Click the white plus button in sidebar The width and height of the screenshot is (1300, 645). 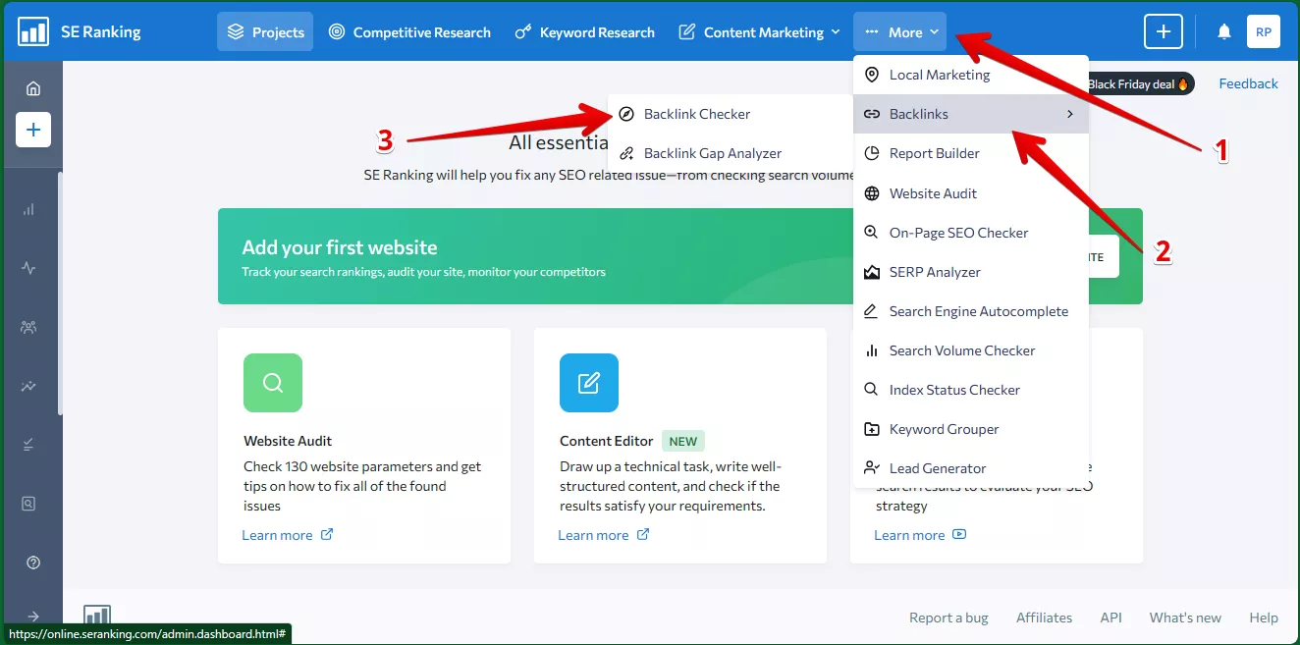tap(32, 130)
